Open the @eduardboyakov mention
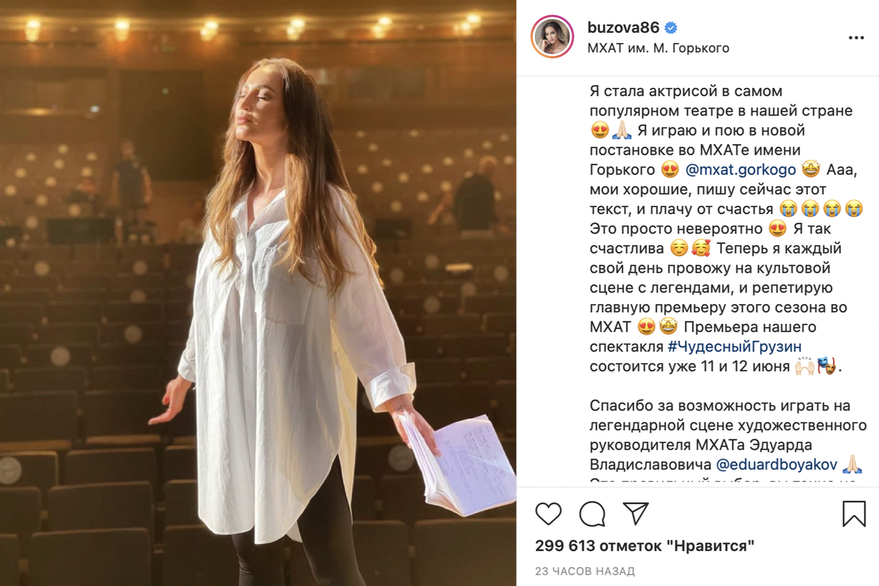879x586 pixels. [776, 464]
